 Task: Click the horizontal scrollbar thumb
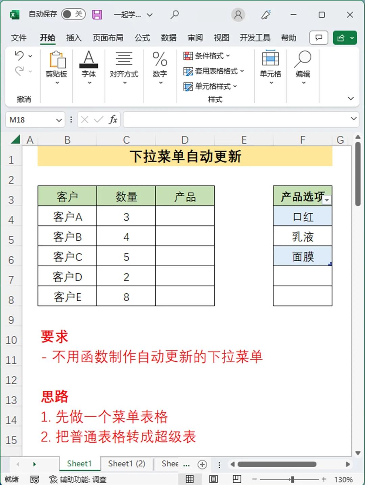(x=276, y=464)
